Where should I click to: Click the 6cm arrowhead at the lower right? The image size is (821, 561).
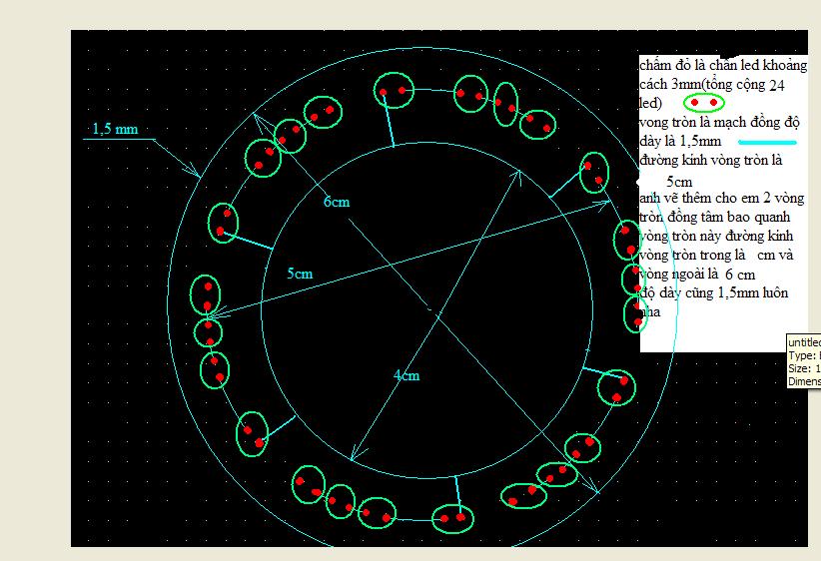coord(594,489)
